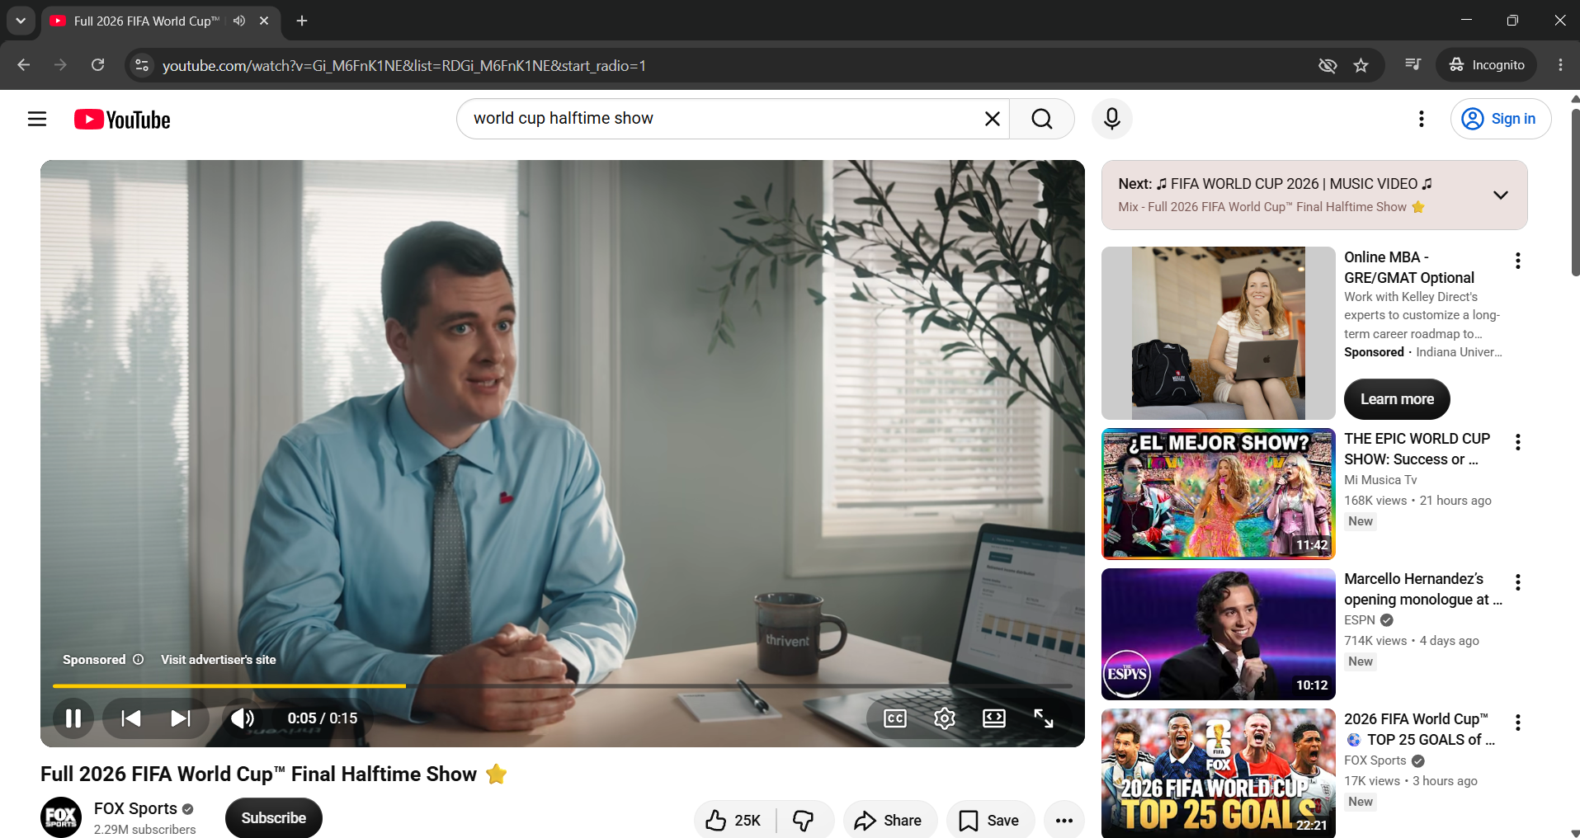
Task: Open the tab search dropdown arrow
Action: pos(21,21)
